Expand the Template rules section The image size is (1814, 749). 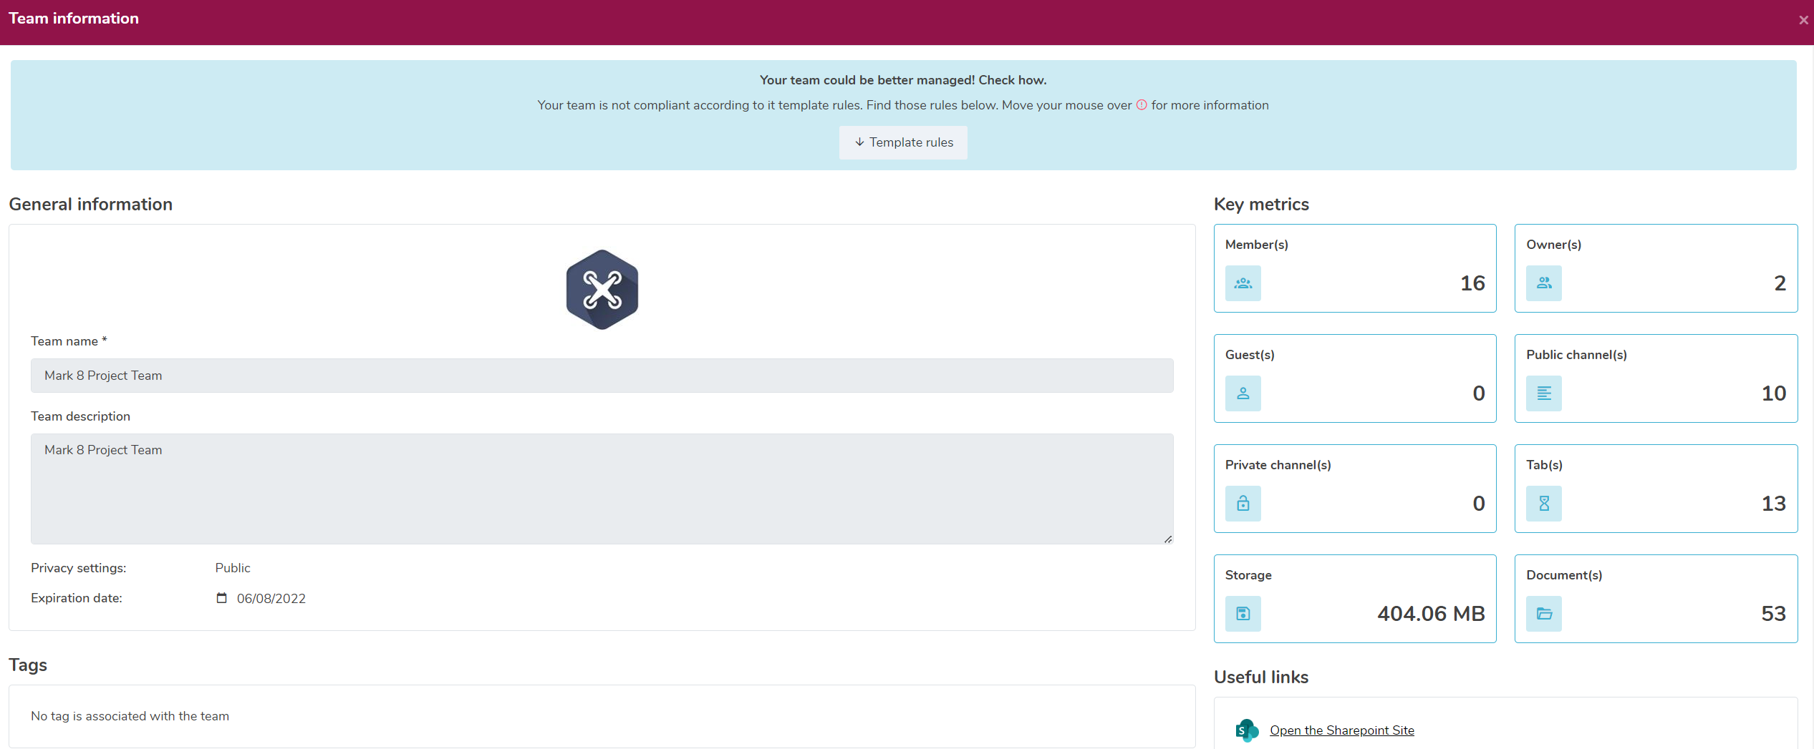(903, 142)
